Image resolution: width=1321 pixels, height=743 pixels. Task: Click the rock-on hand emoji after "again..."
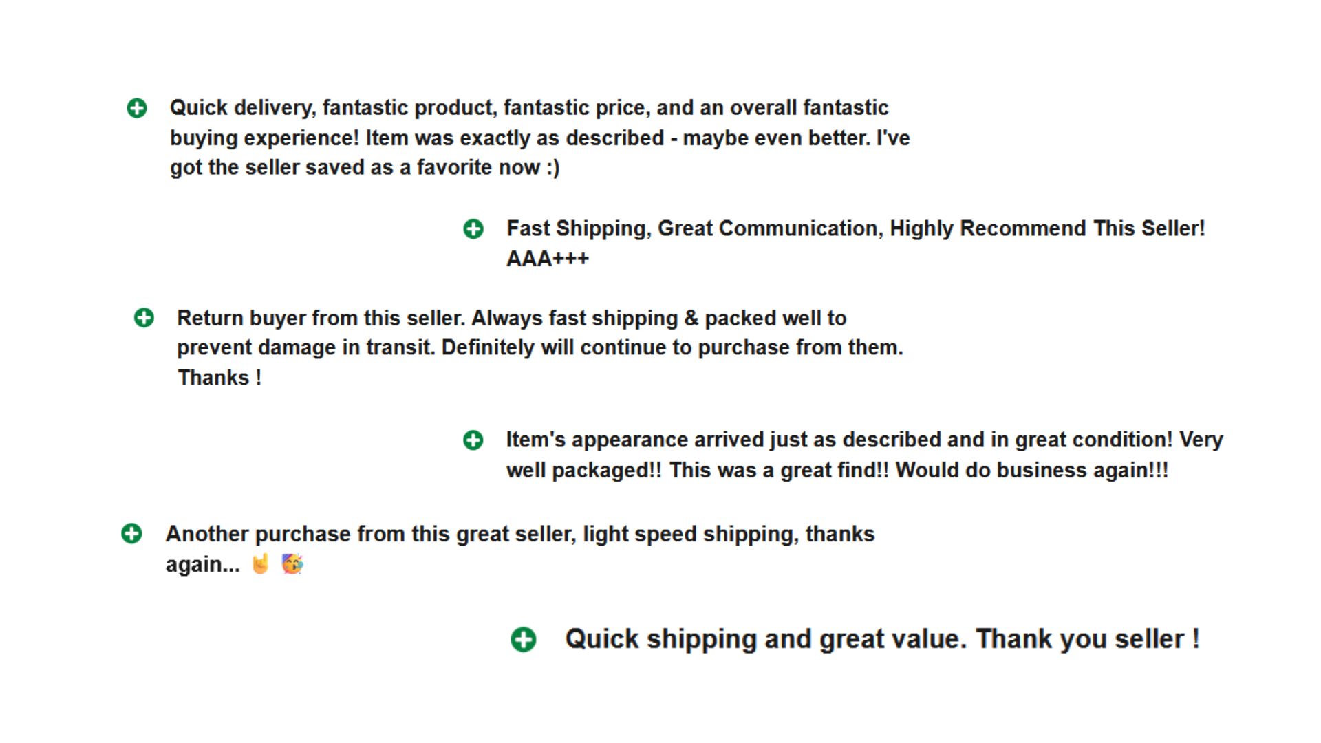click(260, 564)
